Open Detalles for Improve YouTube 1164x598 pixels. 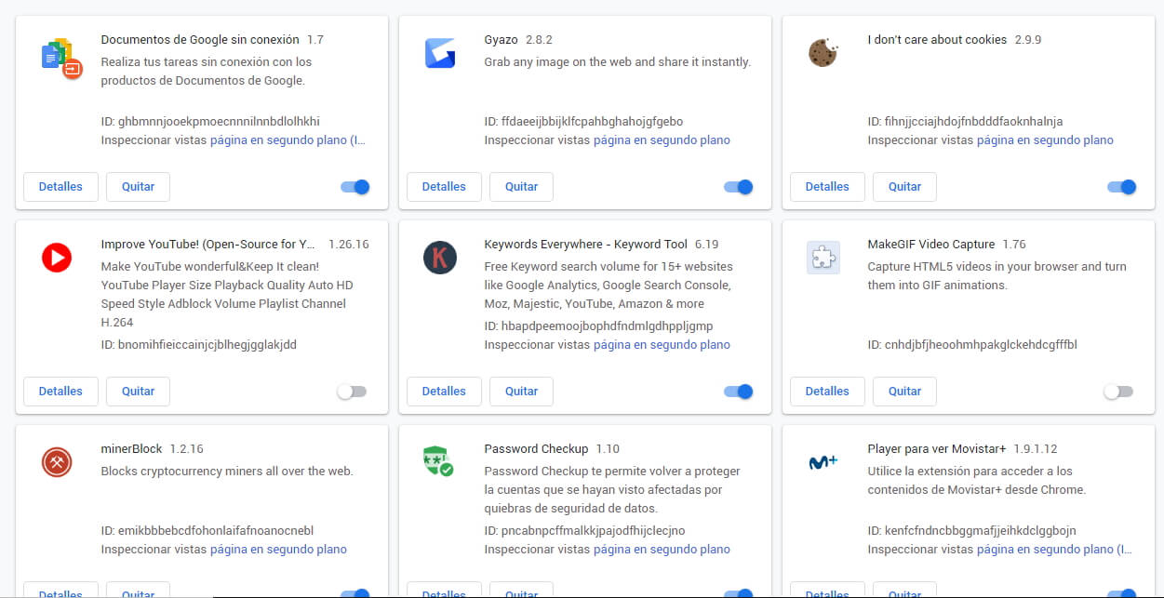click(60, 392)
